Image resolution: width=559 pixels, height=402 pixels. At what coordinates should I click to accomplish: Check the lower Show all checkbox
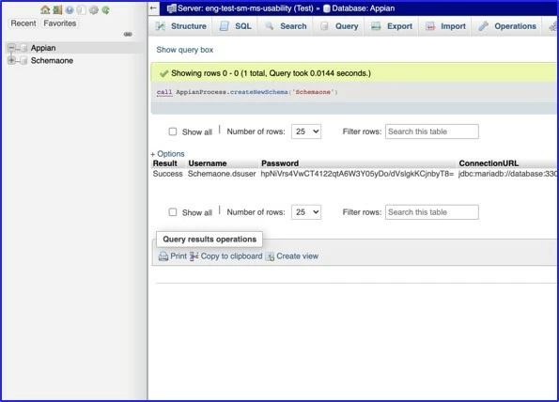(x=173, y=212)
